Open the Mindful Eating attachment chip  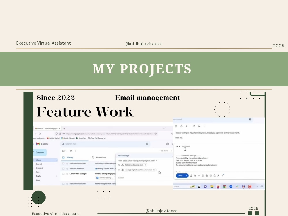pyautogui.click(x=105, y=178)
